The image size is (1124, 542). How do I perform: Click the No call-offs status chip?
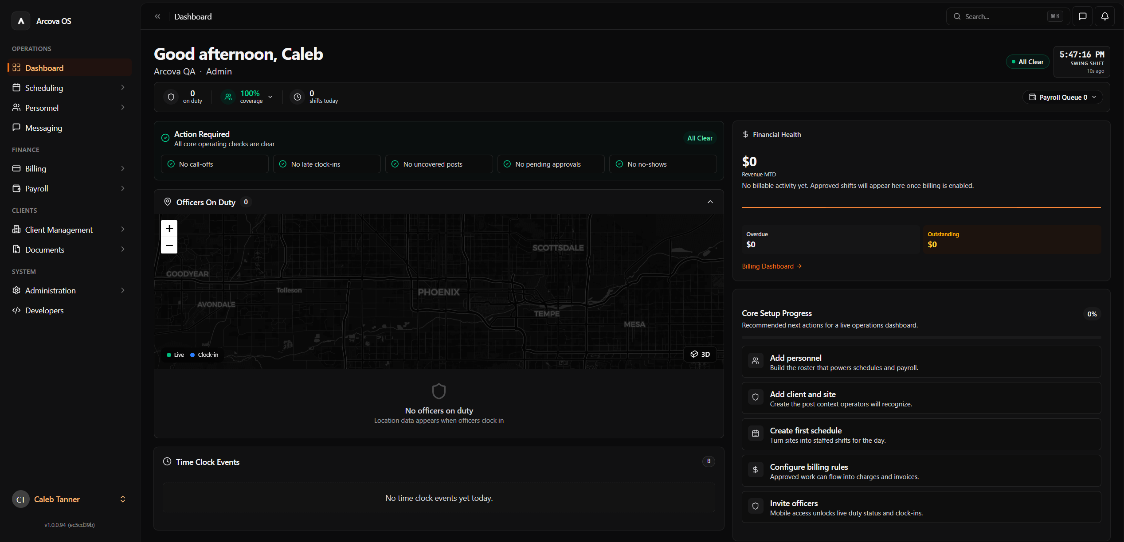215,164
